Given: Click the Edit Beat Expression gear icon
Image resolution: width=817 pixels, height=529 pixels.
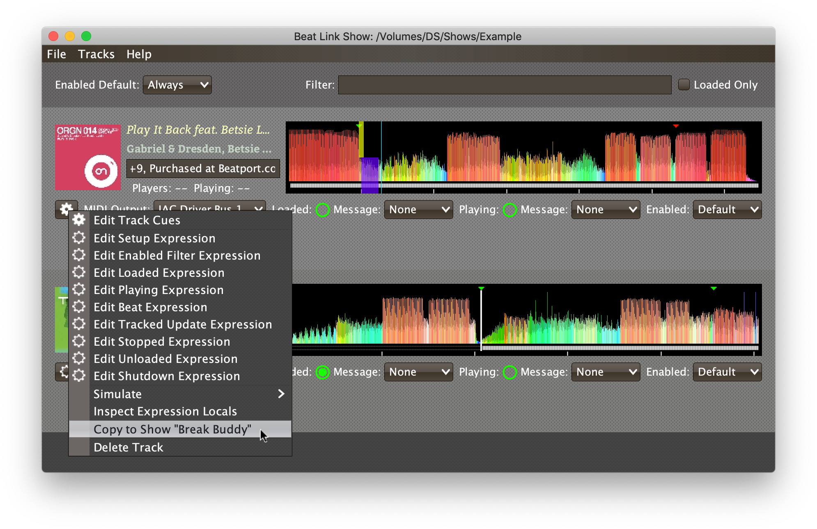Looking at the screenshot, I should coord(79,307).
